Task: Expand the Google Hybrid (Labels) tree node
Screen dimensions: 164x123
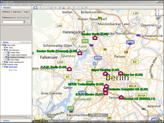Action: click(4, 55)
